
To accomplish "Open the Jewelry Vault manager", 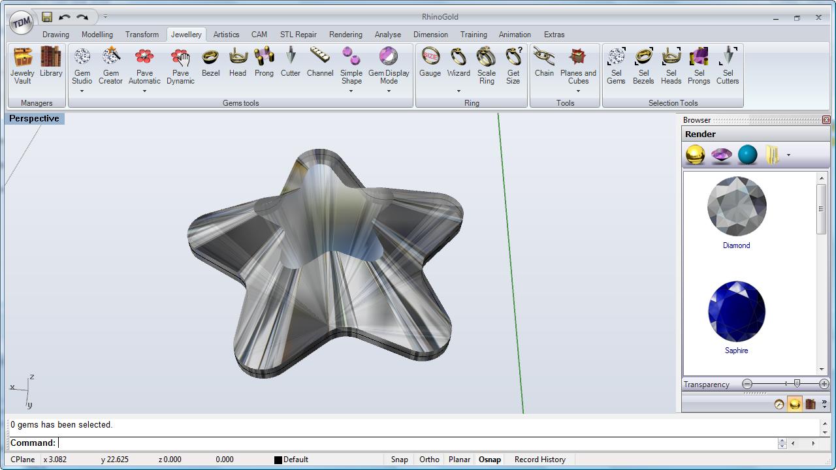I will [23, 65].
